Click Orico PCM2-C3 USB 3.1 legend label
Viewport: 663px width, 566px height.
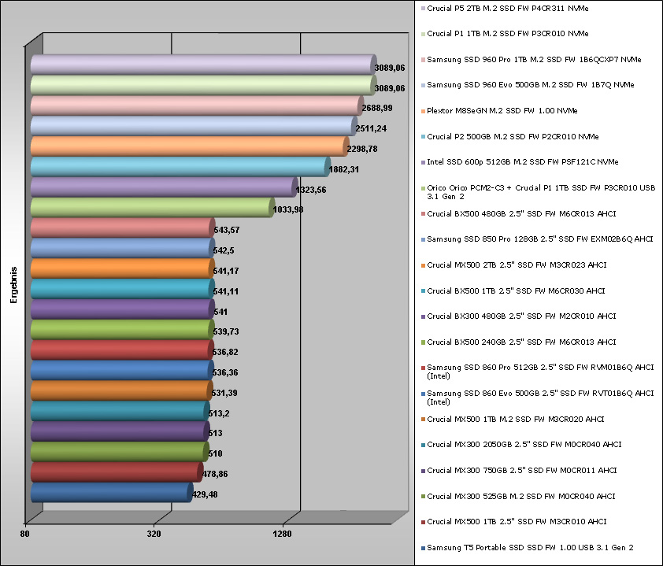coord(541,192)
